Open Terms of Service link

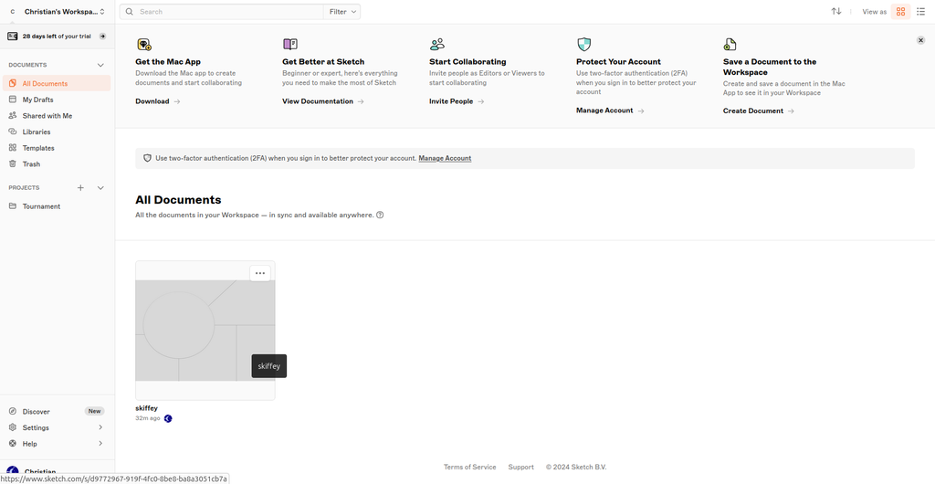(470, 468)
